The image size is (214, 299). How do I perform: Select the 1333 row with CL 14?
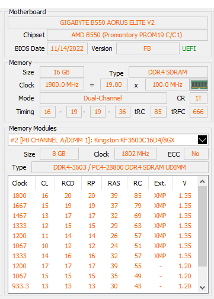103,256
